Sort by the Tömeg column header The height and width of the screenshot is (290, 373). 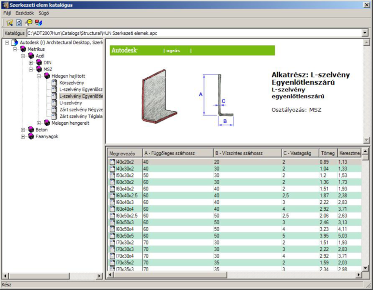(x=328, y=153)
